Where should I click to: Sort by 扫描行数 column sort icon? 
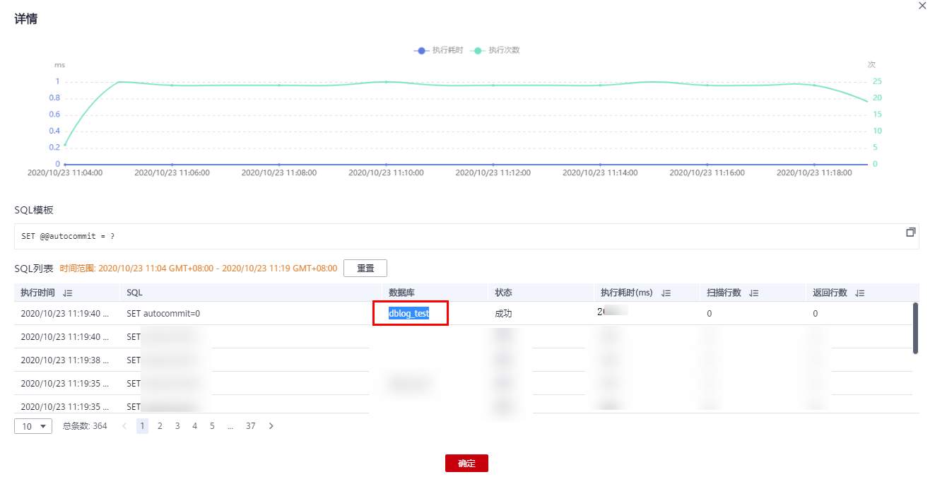(x=753, y=293)
